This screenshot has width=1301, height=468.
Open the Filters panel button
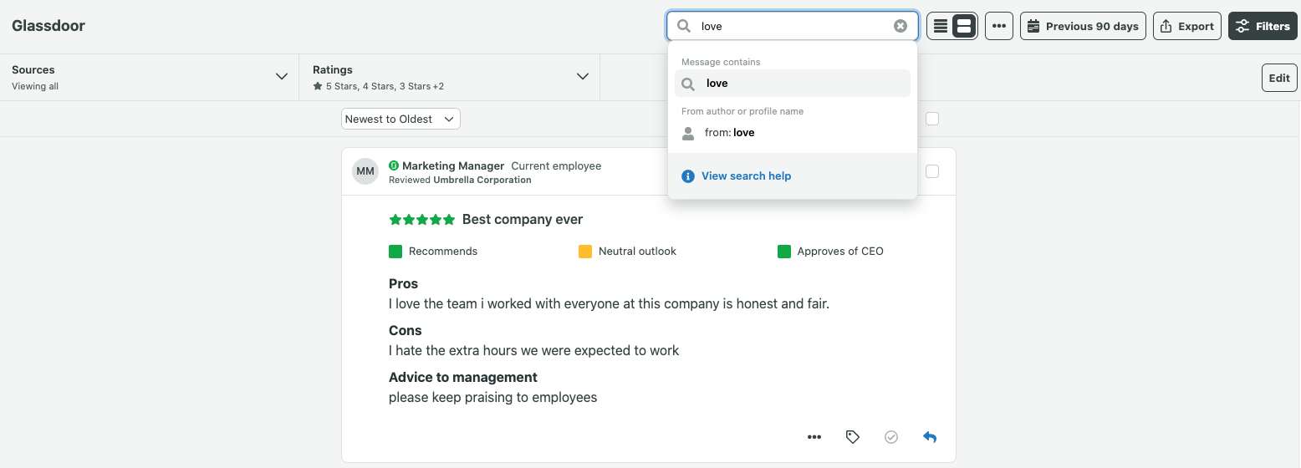coord(1262,26)
